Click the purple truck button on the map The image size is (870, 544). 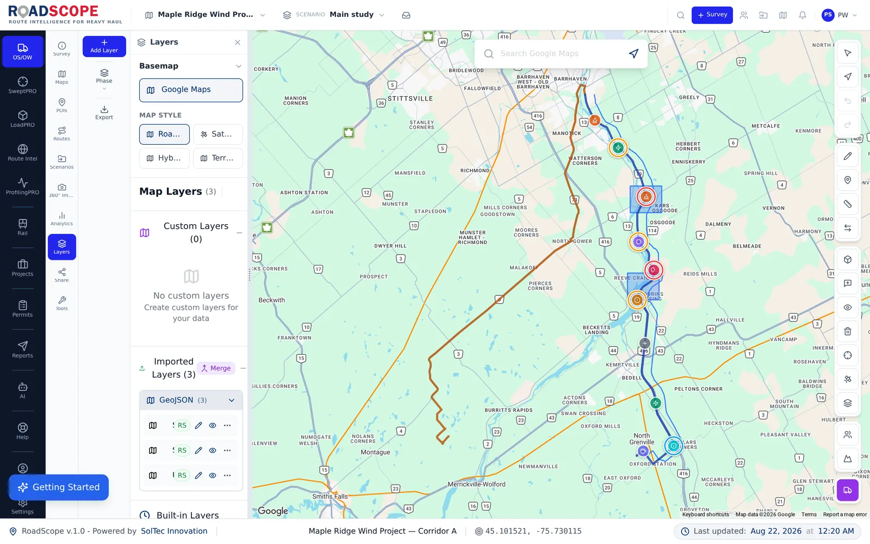(x=848, y=490)
